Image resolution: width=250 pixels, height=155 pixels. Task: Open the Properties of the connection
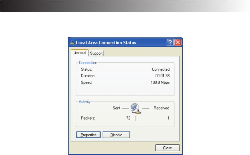[88, 135]
